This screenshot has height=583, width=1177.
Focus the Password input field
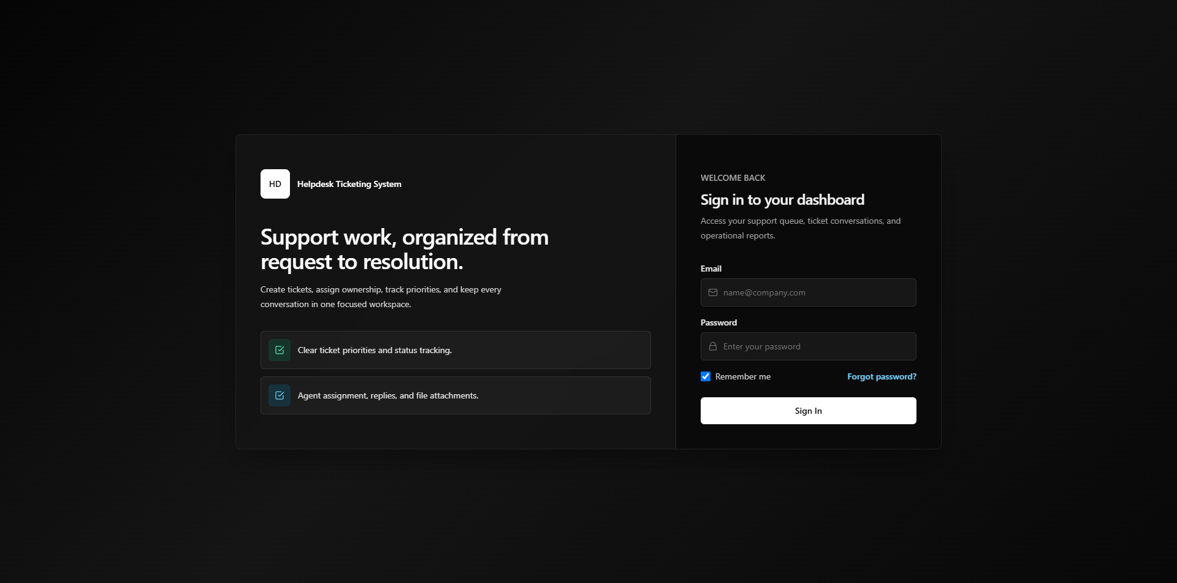pos(809,346)
